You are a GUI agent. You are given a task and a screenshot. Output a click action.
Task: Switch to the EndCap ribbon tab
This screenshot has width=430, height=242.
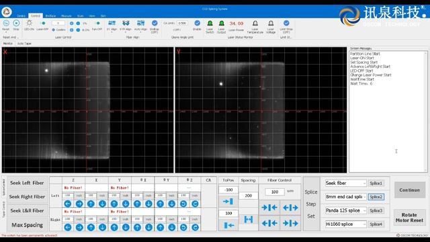pos(50,16)
